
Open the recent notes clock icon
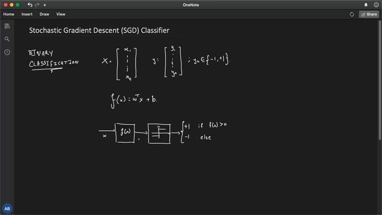click(x=7, y=52)
